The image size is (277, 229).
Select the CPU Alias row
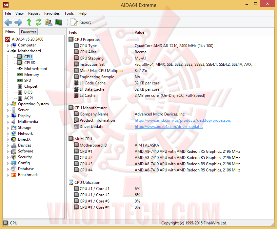(170, 52)
